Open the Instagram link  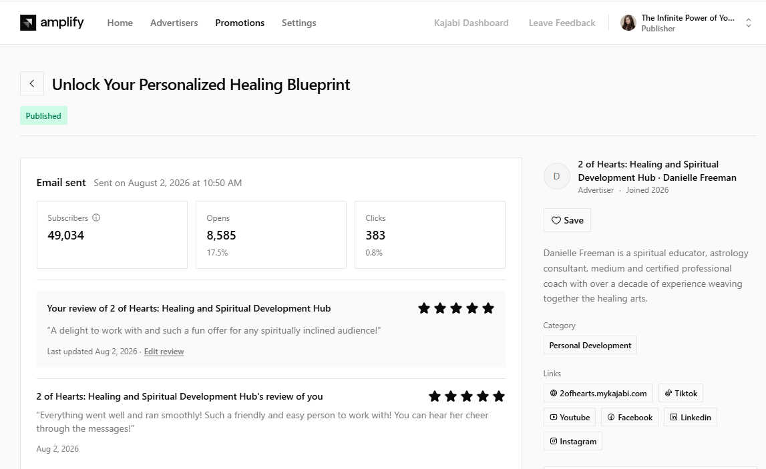(573, 441)
